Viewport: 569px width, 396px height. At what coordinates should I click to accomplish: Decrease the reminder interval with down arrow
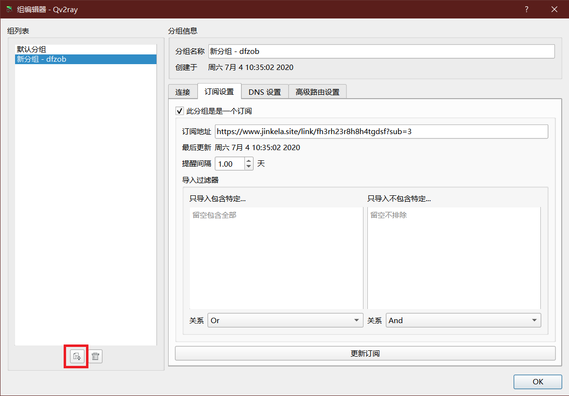click(249, 167)
